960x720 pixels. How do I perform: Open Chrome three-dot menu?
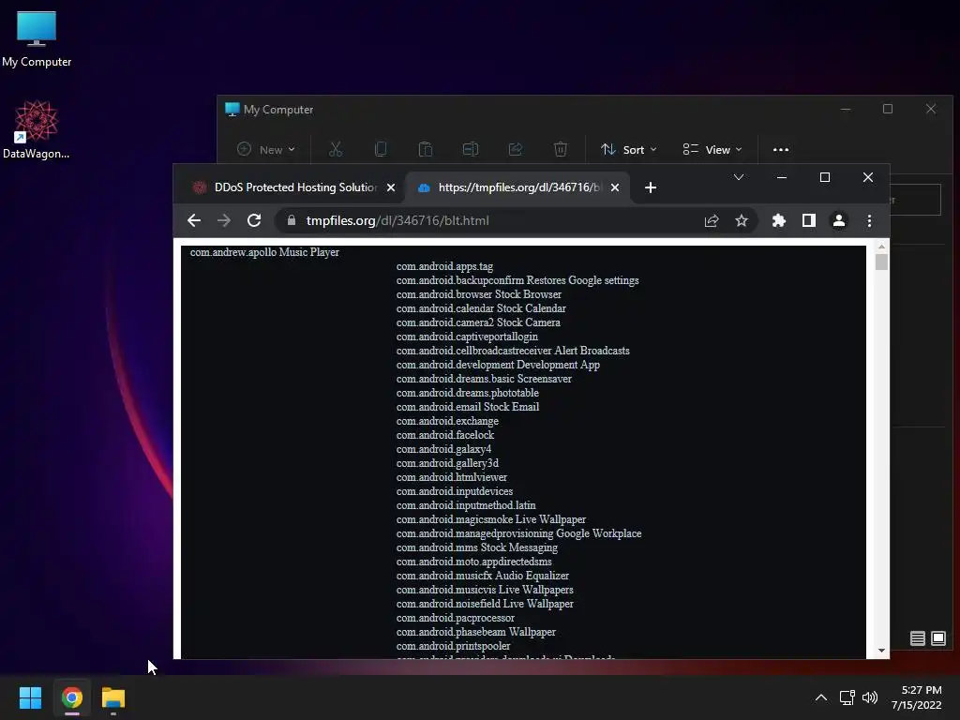click(869, 220)
